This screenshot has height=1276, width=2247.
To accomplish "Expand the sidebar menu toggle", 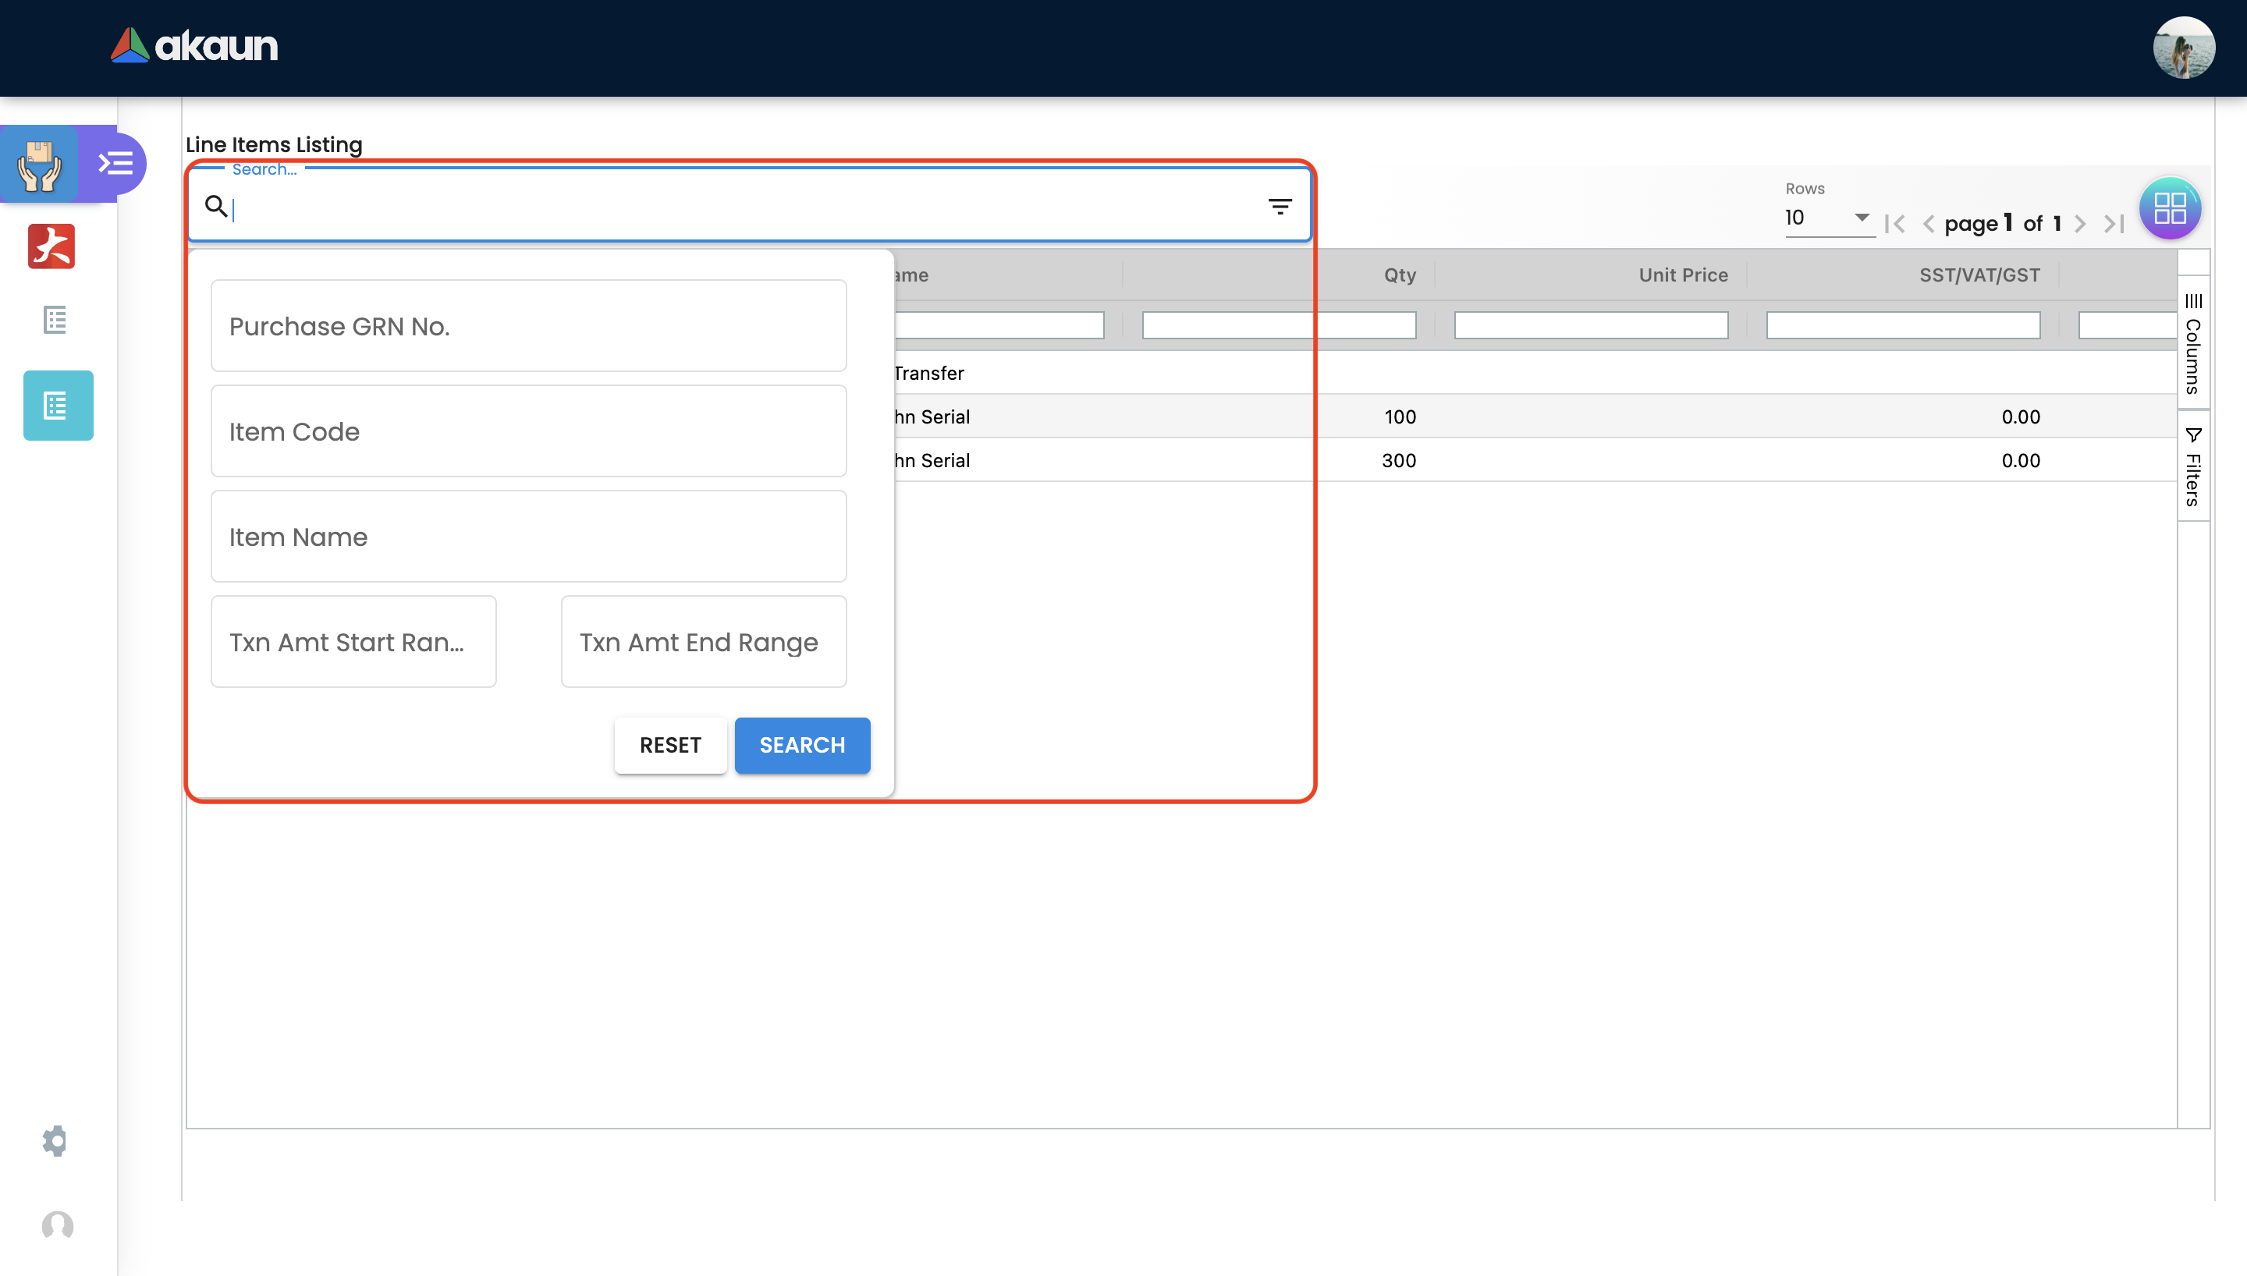I will (115, 163).
